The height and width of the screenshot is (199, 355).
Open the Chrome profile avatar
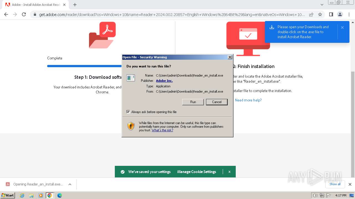tap(340, 14)
